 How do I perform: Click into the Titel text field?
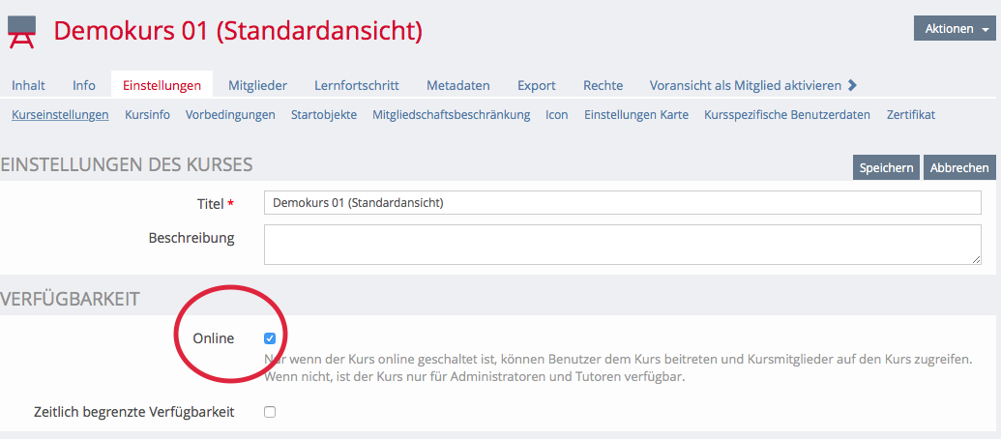click(622, 203)
